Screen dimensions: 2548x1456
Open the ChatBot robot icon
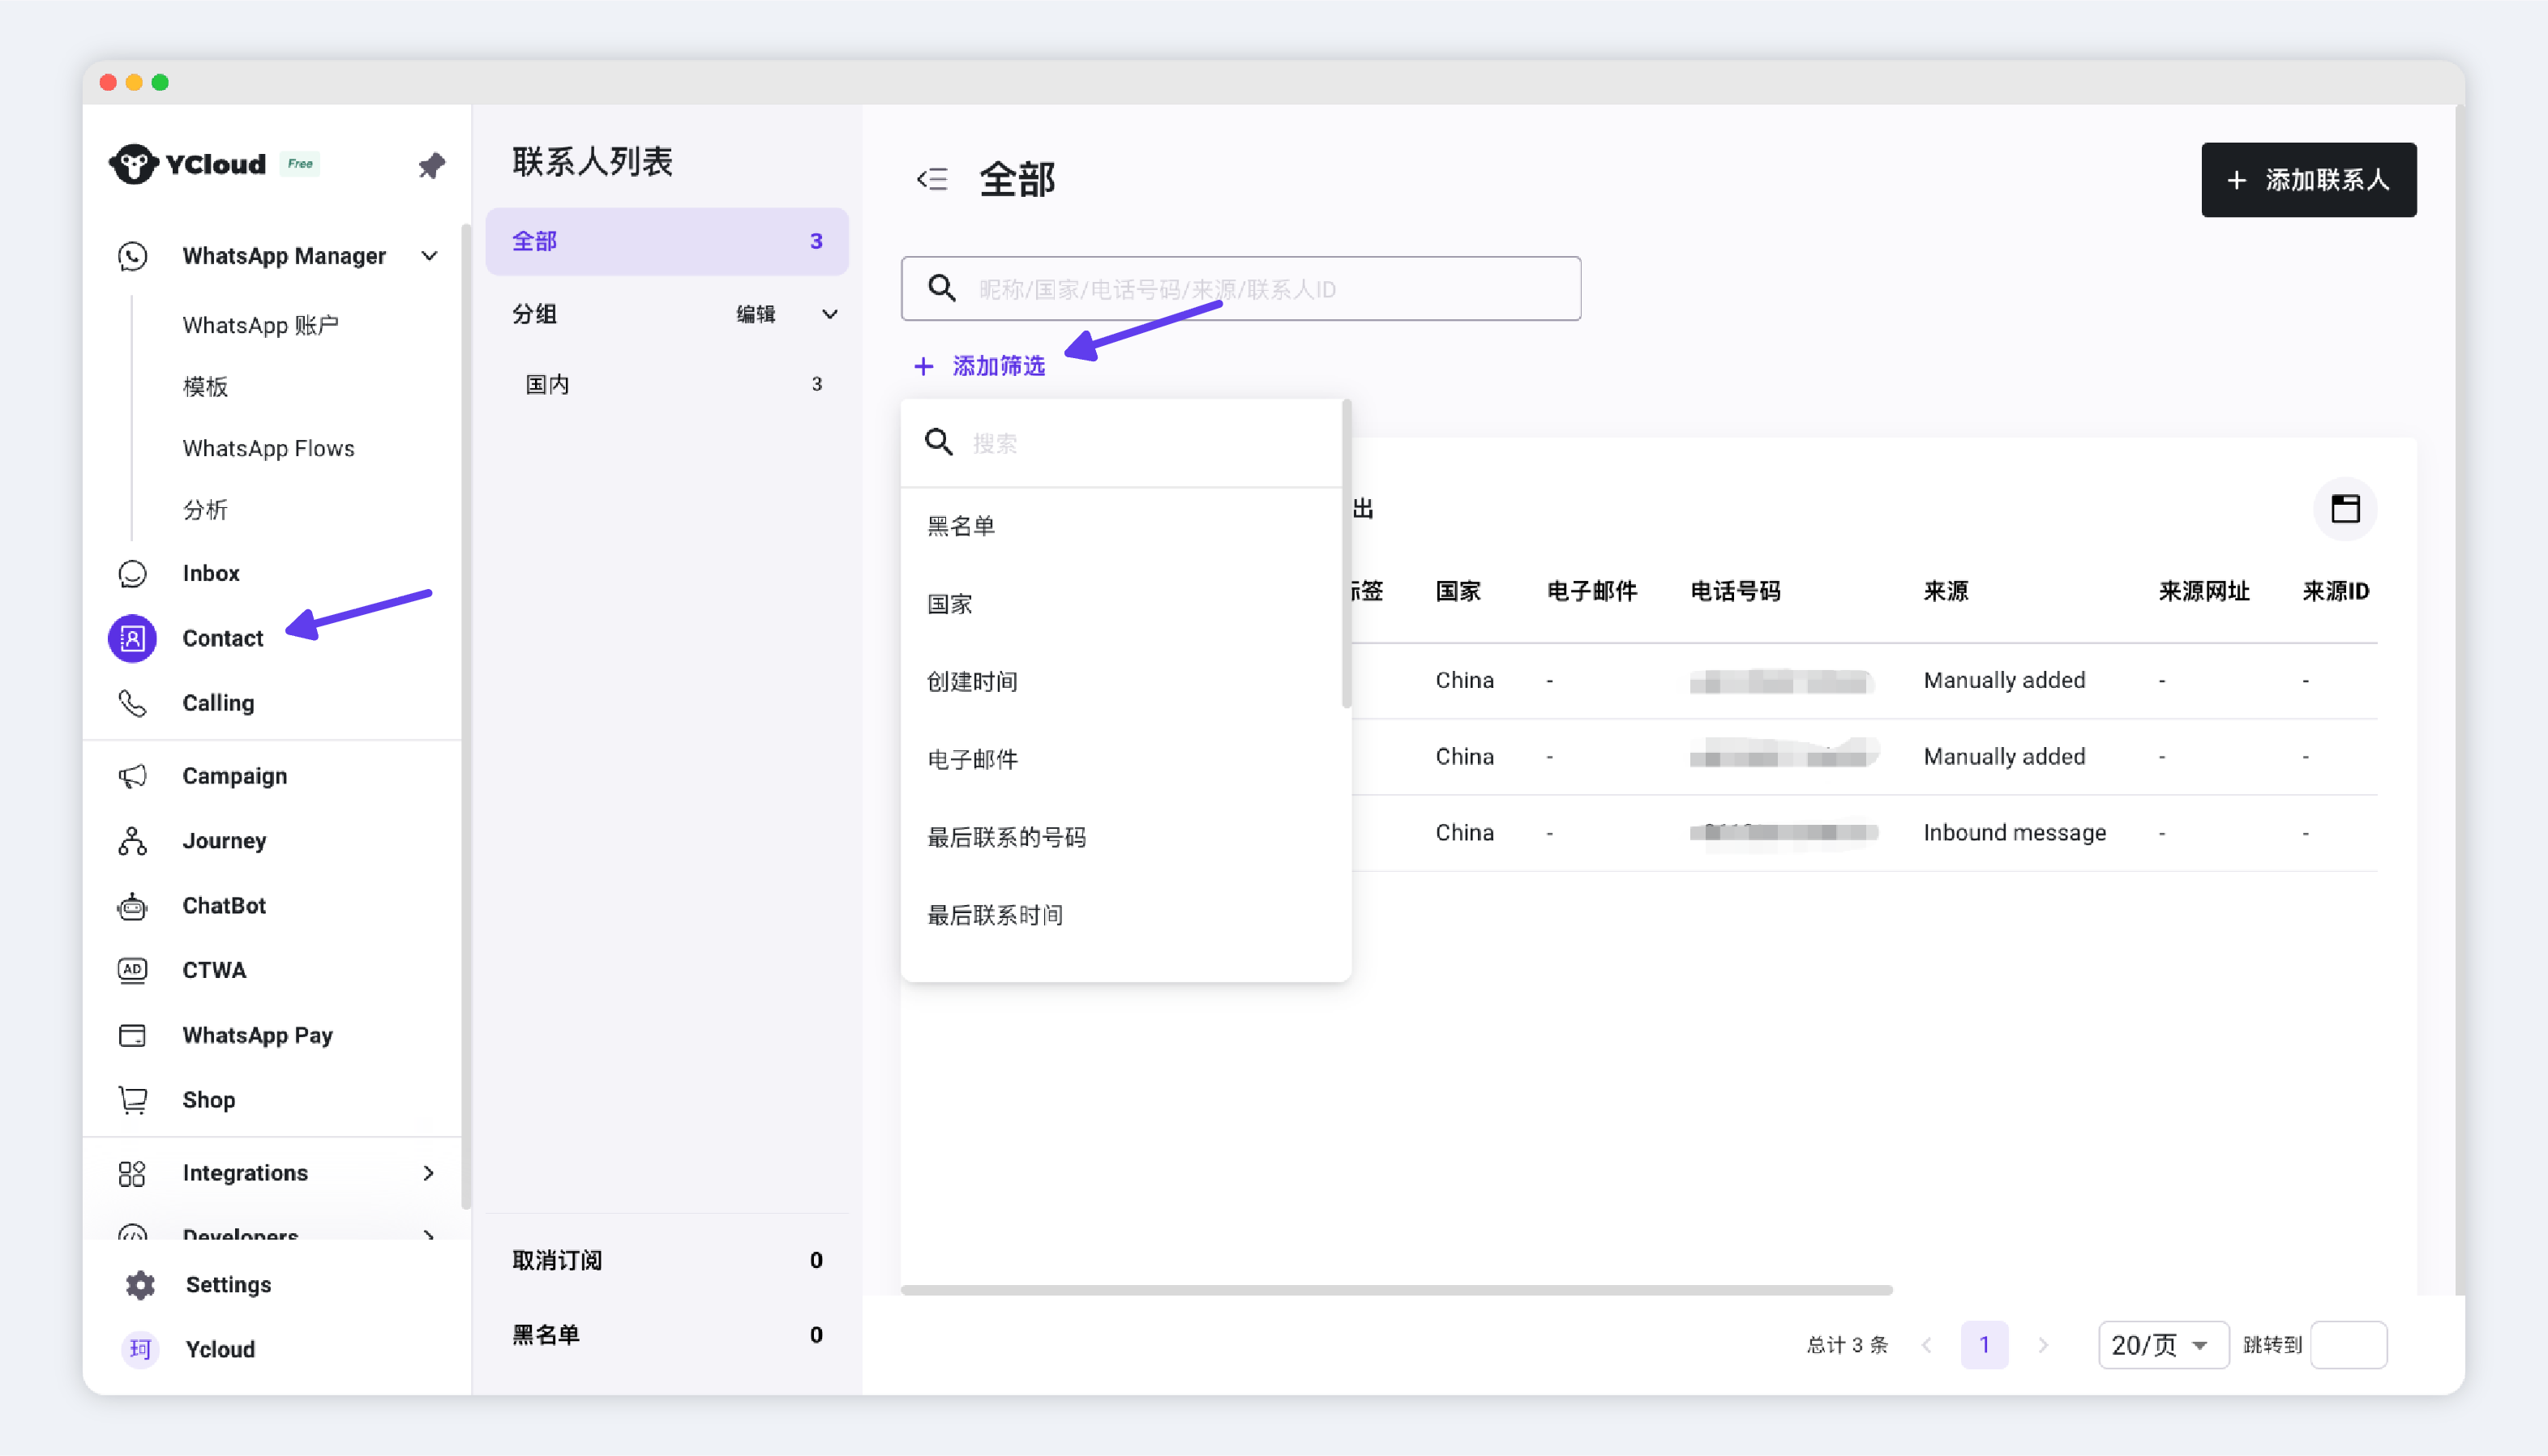[x=132, y=906]
